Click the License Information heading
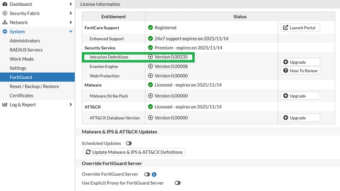This screenshot has height=191, width=340. 100,4
